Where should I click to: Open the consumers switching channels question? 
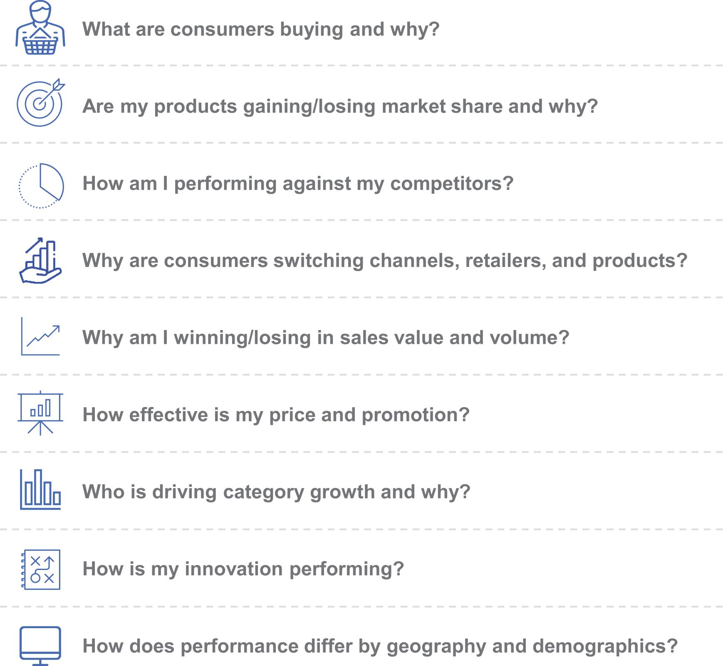click(x=385, y=261)
